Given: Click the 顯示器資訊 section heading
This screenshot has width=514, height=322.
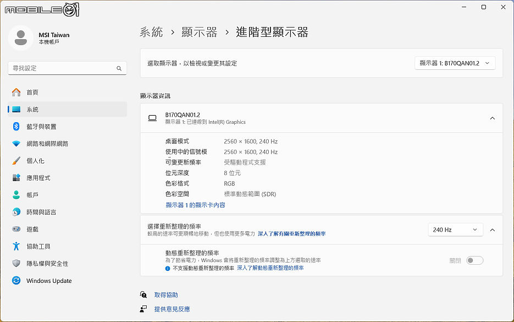Looking at the screenshot, I should [156, 96].
